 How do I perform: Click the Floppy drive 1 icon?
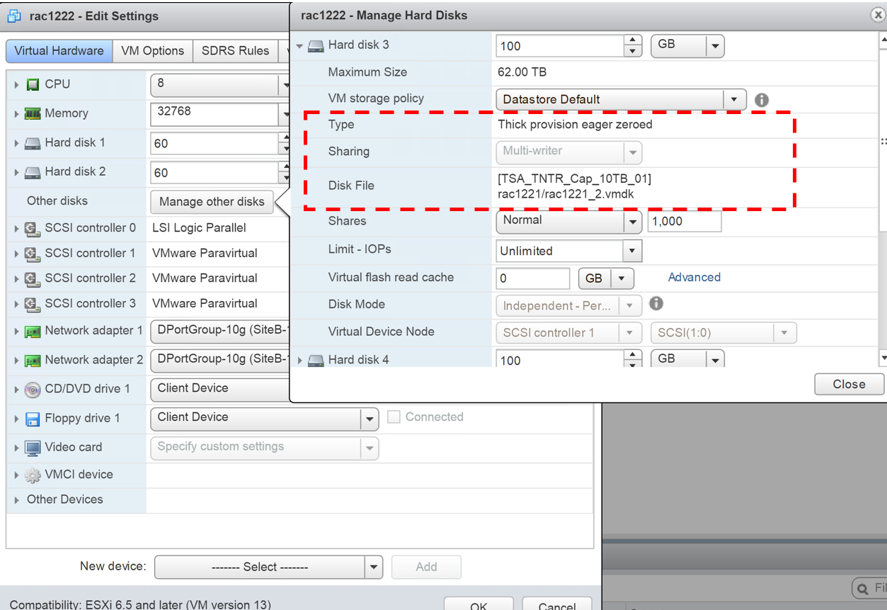coord(33,419)
